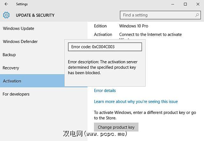Open the For developers page
Image resolution: width=204 pixels, height=141 pixels.
tap(16, 94)
